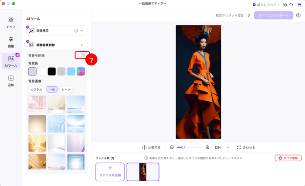Viewport: 305px width, 186px height.
Task: Choose the pale blue sea background thumbnail
Action: coord(76,104)
